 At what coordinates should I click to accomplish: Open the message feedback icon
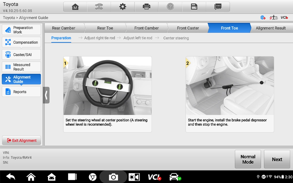pyautogui.click(x=218, y=7)
